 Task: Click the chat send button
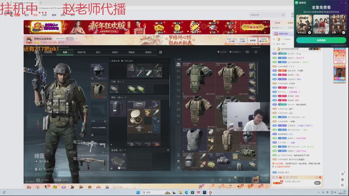click(x=318, y=182)
